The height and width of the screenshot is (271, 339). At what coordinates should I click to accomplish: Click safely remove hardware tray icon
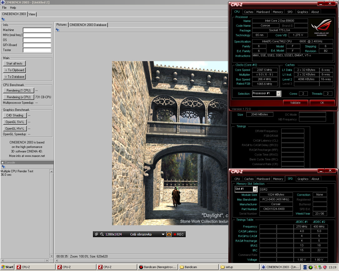pyautogui.click(x=320, y=267)
